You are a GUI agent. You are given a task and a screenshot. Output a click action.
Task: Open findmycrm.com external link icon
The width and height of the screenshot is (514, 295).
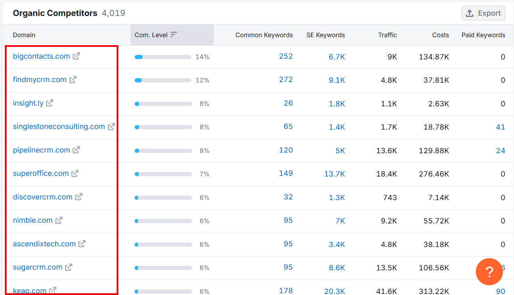click(x=73, y=80)
